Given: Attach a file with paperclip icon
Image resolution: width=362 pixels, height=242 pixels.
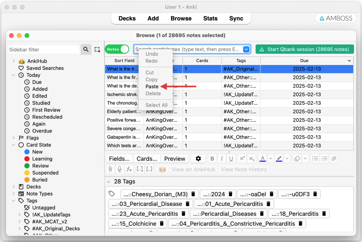Looking at the screenshot, I should tap(110, 169).
